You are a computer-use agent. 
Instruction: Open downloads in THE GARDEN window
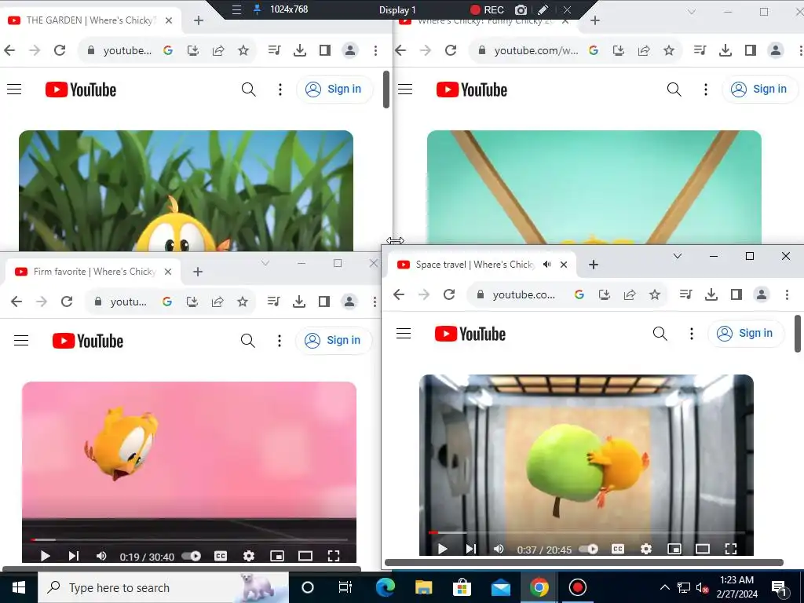point(299,50)
